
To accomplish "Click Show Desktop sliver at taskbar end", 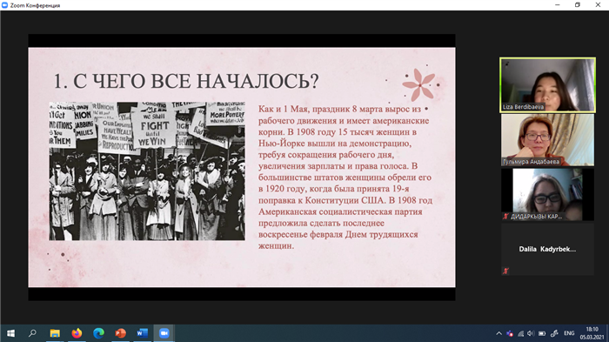I will point(607,333).
